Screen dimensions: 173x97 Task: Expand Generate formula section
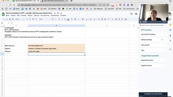[153, 60]
